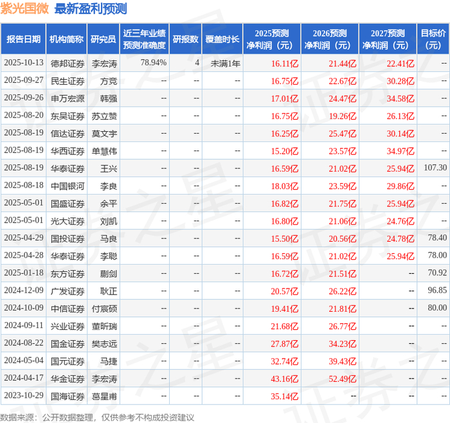Click 2026 forecast 19.26亿
450x423 pixels.
[x=343, y=116]
